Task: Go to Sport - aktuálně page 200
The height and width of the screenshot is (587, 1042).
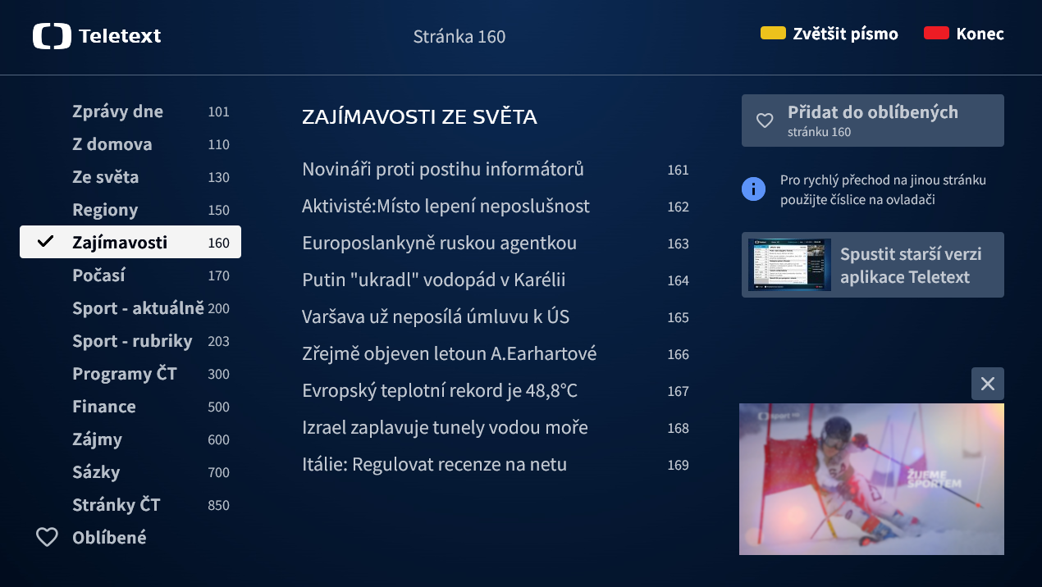Action: [137, 308]
